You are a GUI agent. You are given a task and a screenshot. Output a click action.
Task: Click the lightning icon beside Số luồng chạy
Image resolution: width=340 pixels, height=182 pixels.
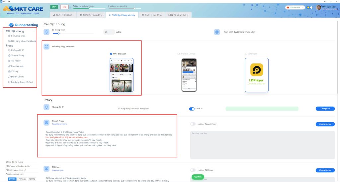pos(46,32)
